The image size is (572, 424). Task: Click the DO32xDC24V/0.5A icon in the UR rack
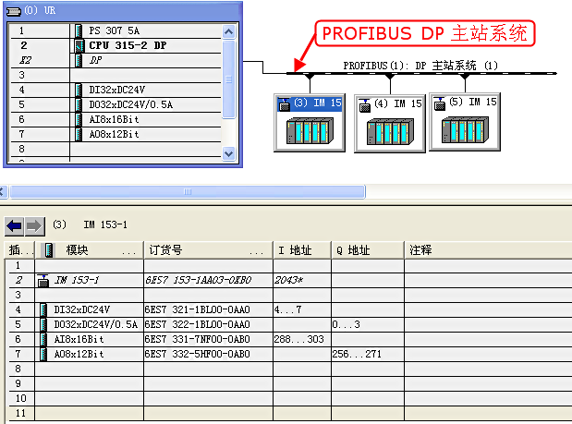[79, 105]
